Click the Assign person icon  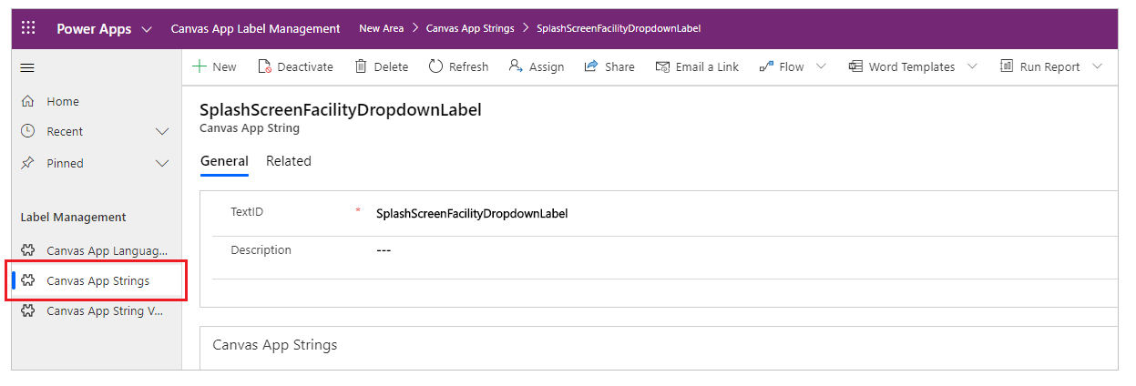click(x=516, y=66)
